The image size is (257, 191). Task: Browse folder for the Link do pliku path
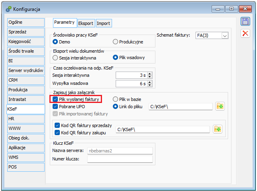click(219, 107)
